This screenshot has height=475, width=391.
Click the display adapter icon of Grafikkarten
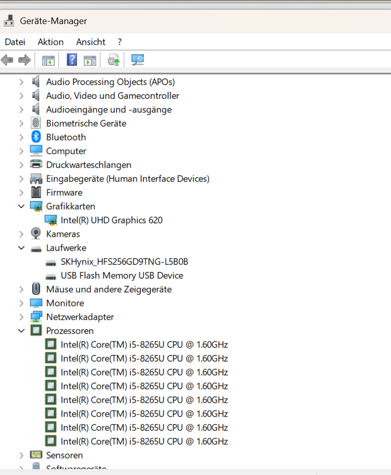click(36, 206)
